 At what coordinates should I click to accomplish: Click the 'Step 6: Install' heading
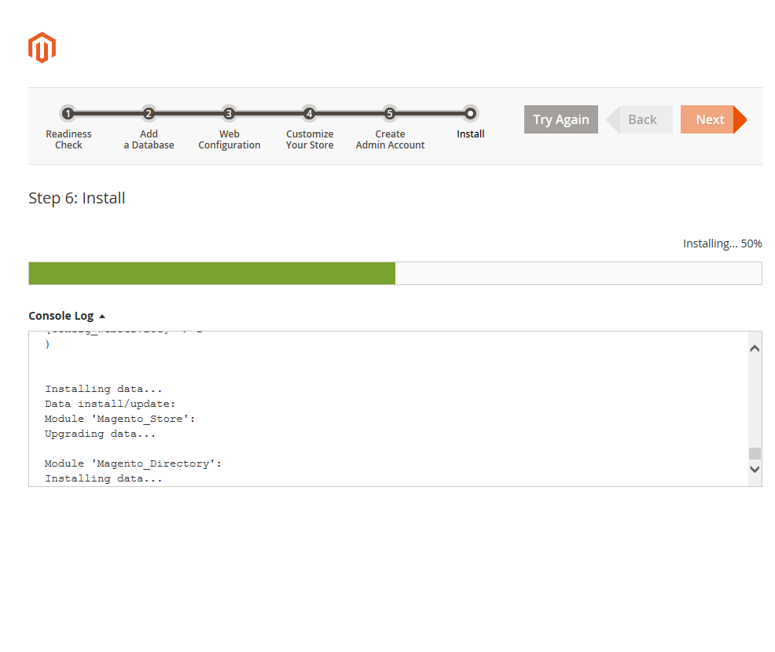[76, 198]
